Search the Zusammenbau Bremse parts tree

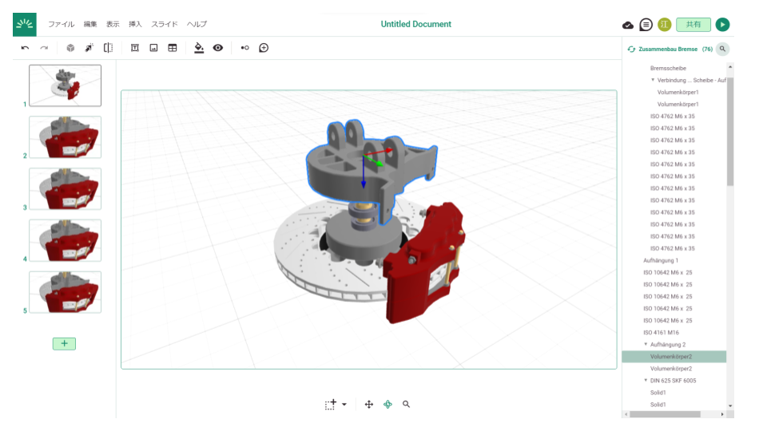(722, 49)
